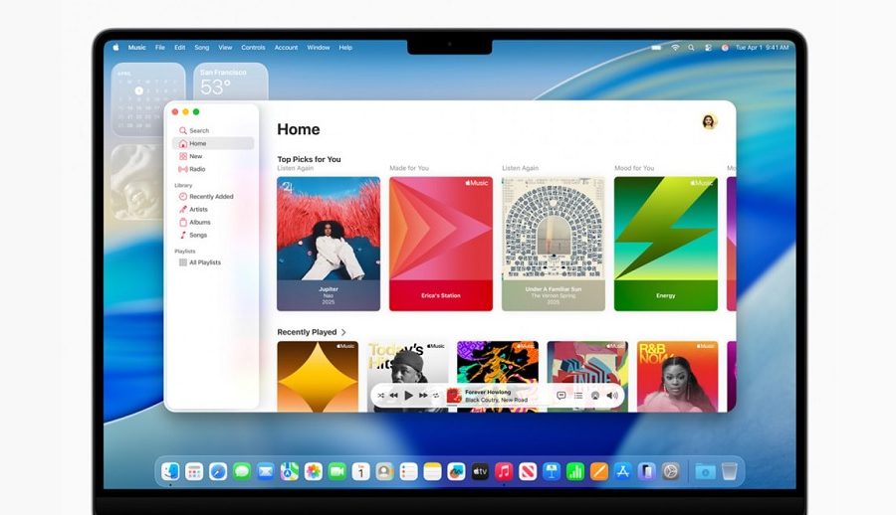Image resolution: width=896 pixels, height=515 pixels.
Task: Click the Search field in sidebar
Action: [200, 130]
